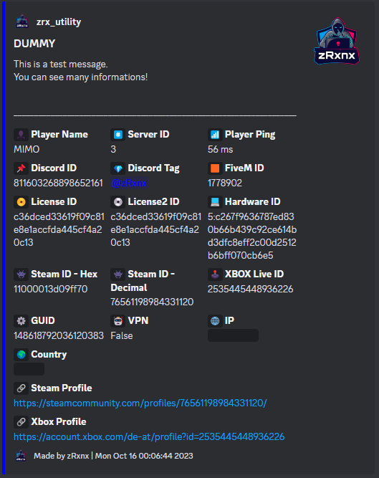Click the pushpin icon beside Discord ID
The height and width of the screenshot is (478, 379).
(x=21, y=168)
